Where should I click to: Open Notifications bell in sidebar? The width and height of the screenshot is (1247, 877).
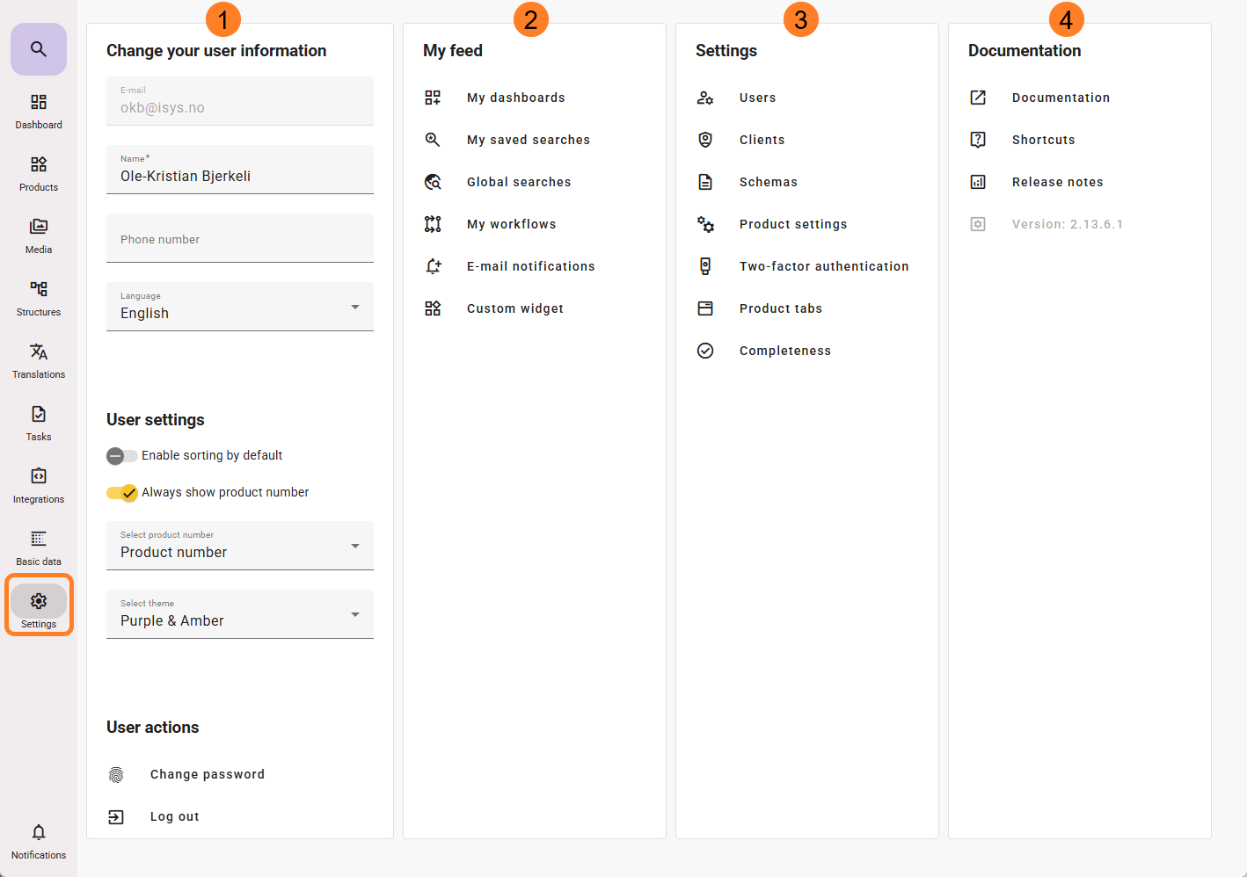tap(39, 832)
